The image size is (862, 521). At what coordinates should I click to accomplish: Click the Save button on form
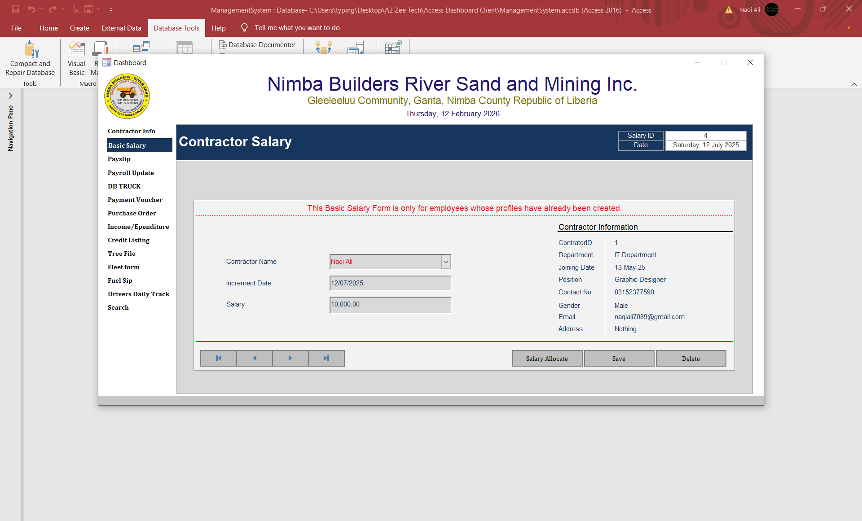[619, 359]
